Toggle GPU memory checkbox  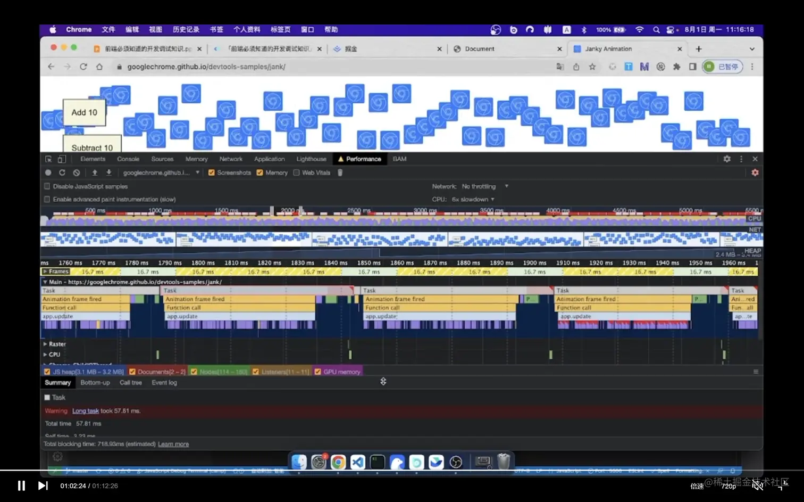tap(318, 372)
